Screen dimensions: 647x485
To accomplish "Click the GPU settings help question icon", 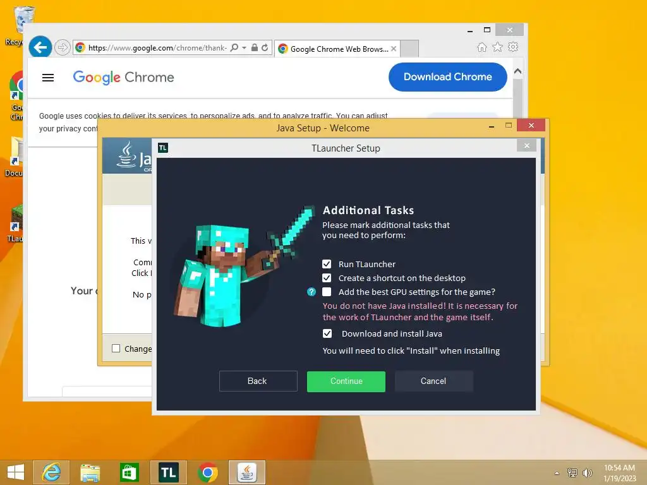I will [311, 292].
